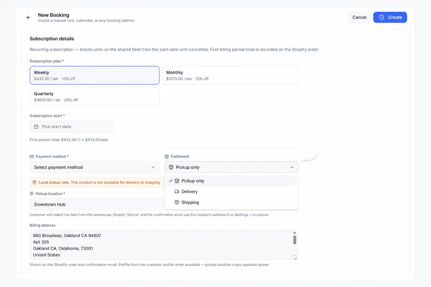Select the Weekly subscription plan
431x287 pixels.
pos(94,75)
